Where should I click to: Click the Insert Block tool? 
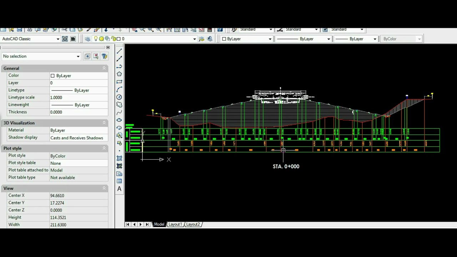point(119,135)
